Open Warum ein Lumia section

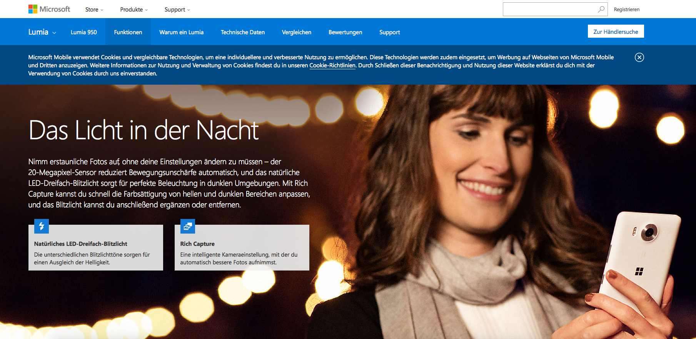pos(181,32)
